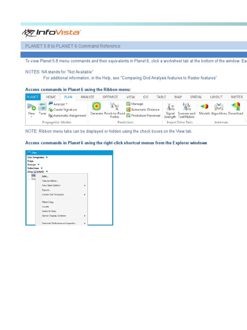Image resolution: width=247 pixels, height=330 pixels.
Task: Switch to the TABLE ribbon tab
Action: coord(161,97)
